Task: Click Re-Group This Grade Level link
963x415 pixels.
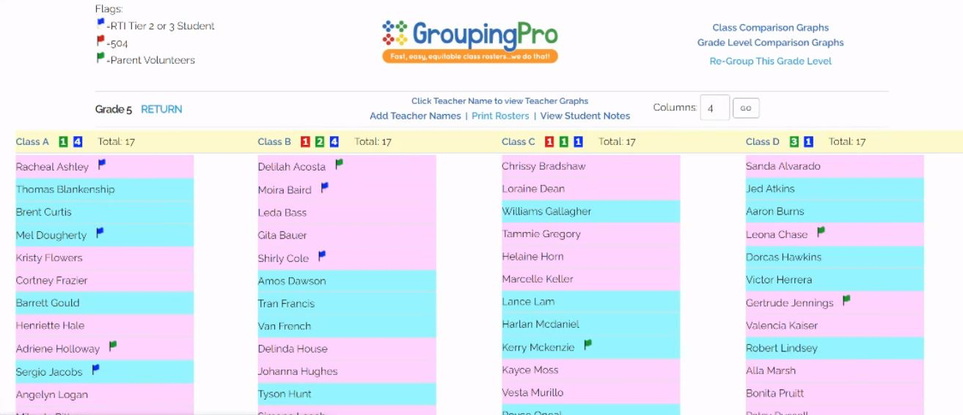Action: (x=771, y=61)
